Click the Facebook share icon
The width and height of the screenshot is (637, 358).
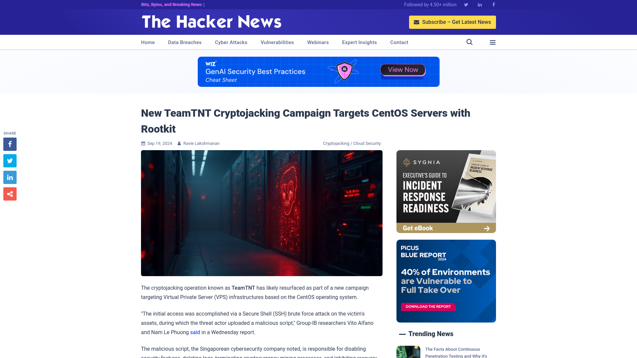(x=10, y=144)
